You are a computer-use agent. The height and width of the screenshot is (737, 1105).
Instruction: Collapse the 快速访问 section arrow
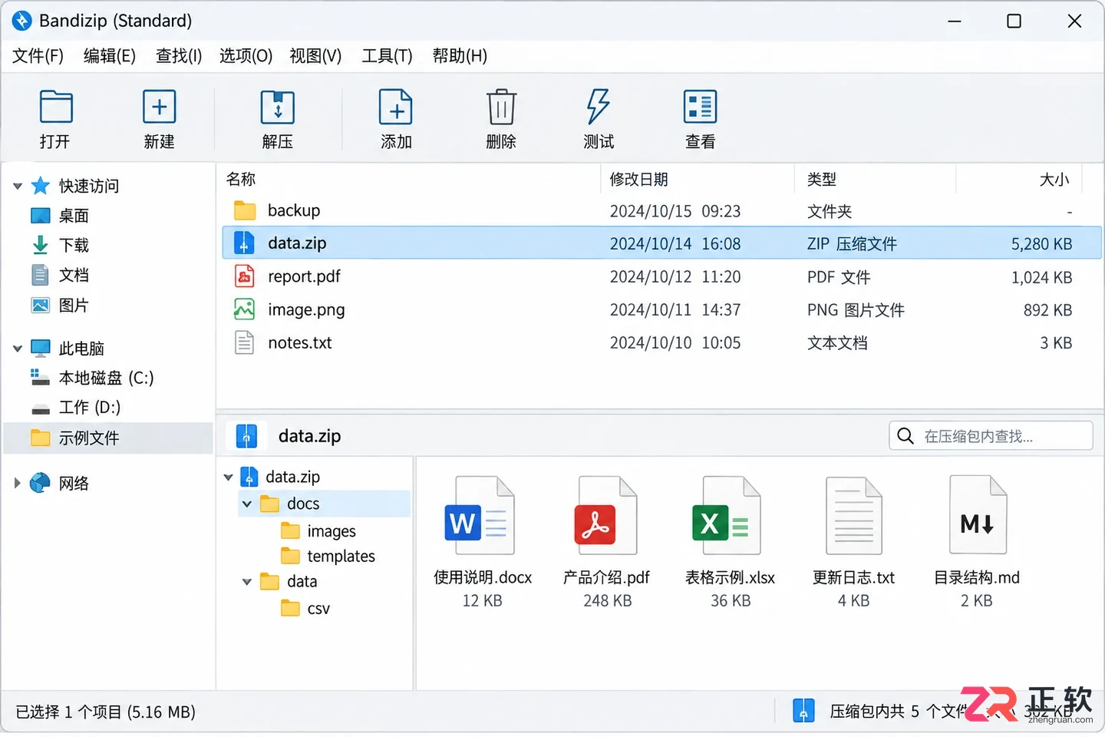click(x=18, y=186)
